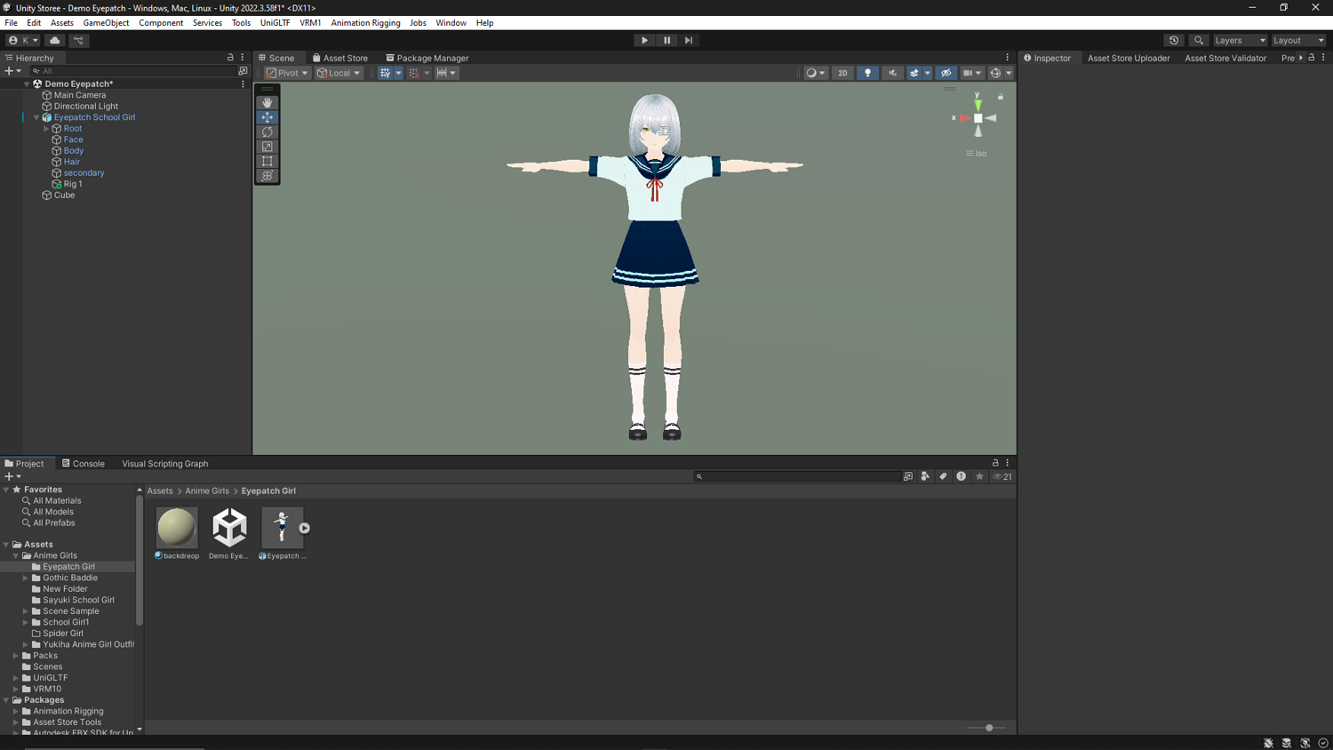1333x750 pixels.
Task: Open the Pivot handle position dropdown
Action: [x=287, y=73]
